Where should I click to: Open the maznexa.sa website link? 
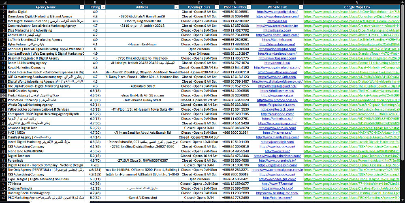click(x=277, y=133)
